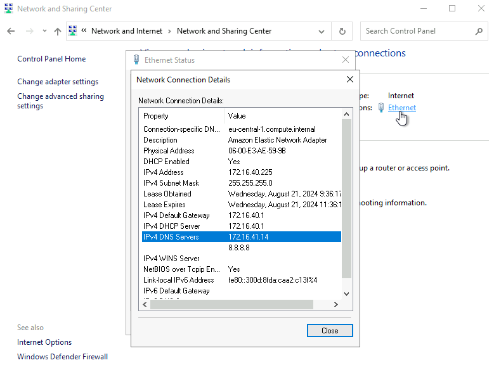The width and height of the screenshot is (494, 372).
Task: Select the IPv4 Address row
Action: point(242,172)
